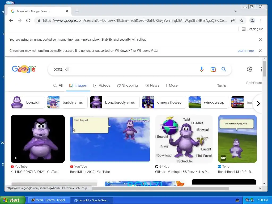
Task: Open the GitHub BonziKill image result
Action: pyautogui.click(x=184, y=139)
